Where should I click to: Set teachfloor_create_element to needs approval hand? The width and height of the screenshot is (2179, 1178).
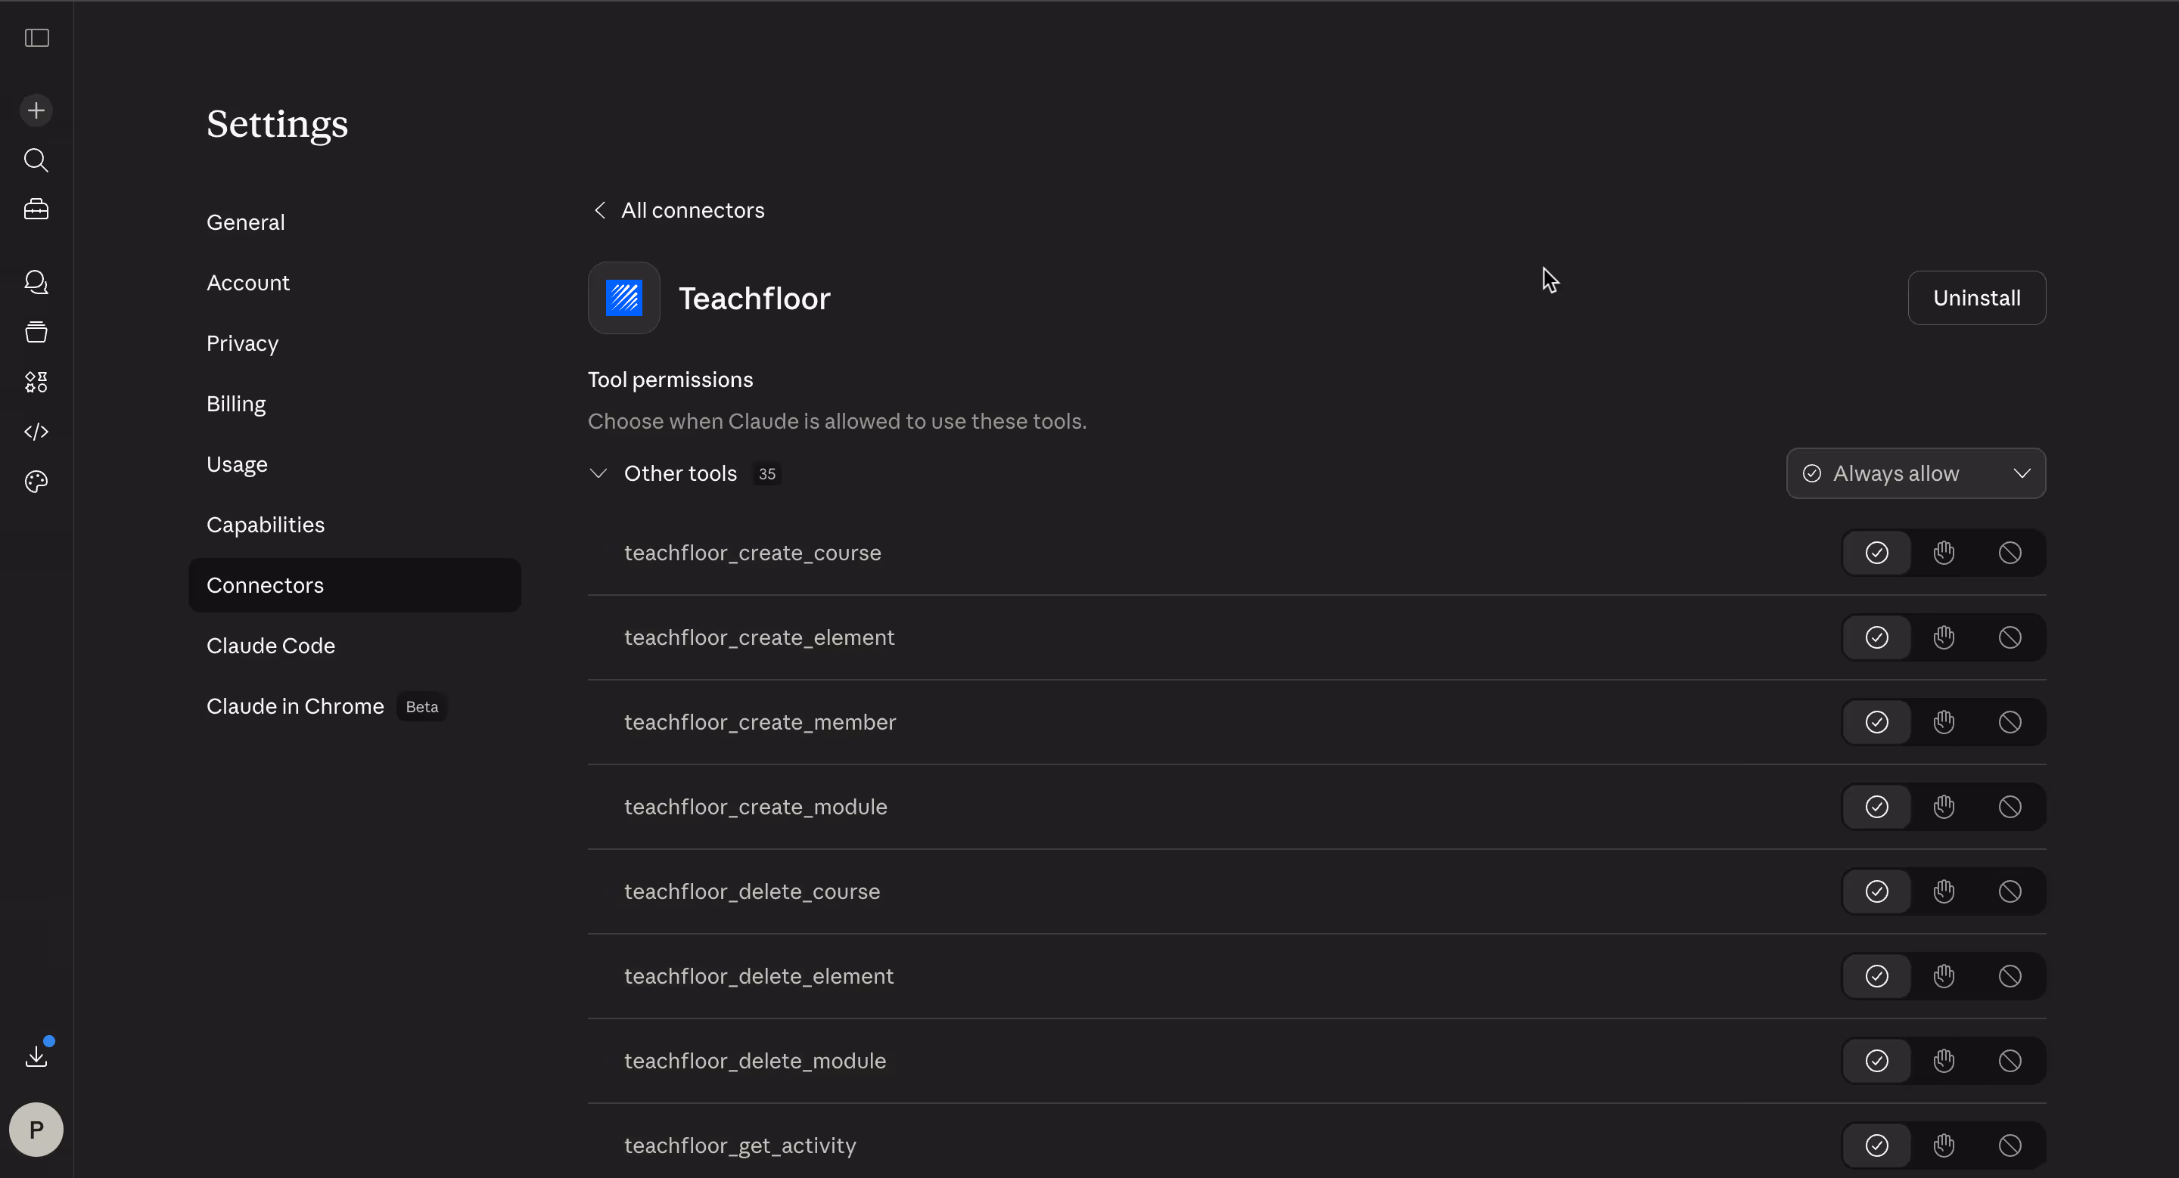click(1944, 637)
